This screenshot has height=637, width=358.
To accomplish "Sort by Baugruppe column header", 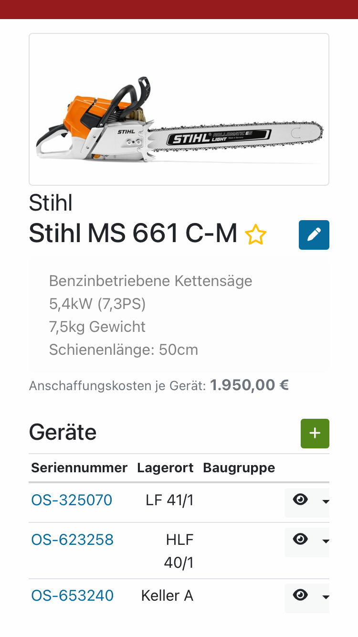I will coord(239,467).
